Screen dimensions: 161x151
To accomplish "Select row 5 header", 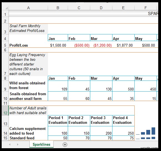I will (x=5, y=45).
